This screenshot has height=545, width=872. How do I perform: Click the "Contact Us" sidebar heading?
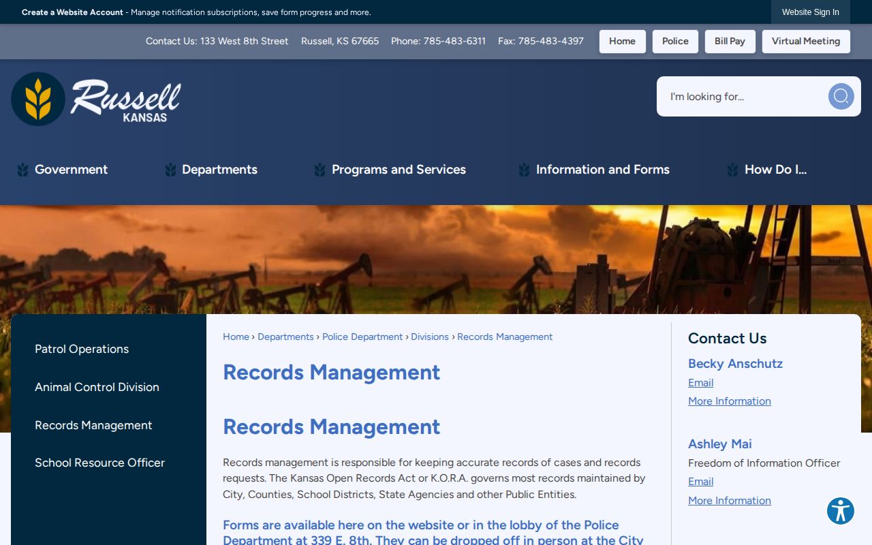click(727, 339)
